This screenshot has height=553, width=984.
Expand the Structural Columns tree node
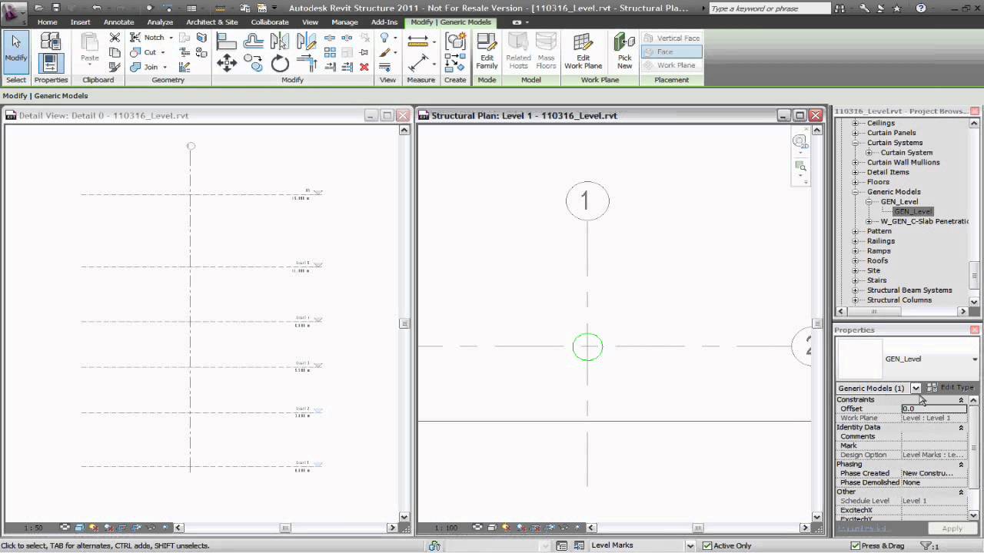pos(855,300)
